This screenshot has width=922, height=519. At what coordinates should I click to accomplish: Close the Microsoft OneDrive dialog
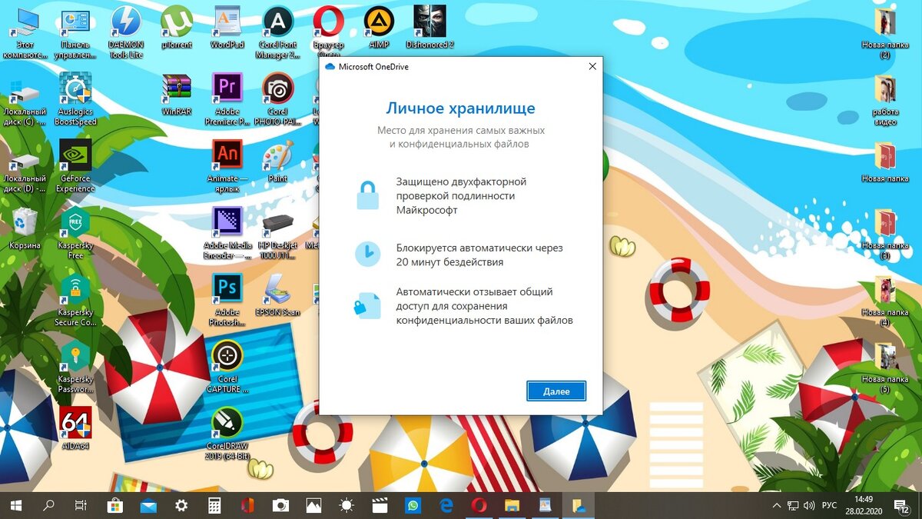coord(592,67)
